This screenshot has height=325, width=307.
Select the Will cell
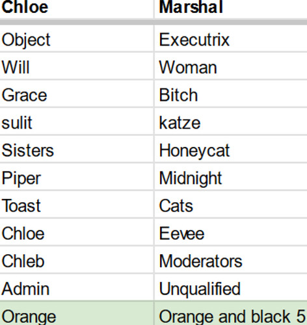pos(77,66)
